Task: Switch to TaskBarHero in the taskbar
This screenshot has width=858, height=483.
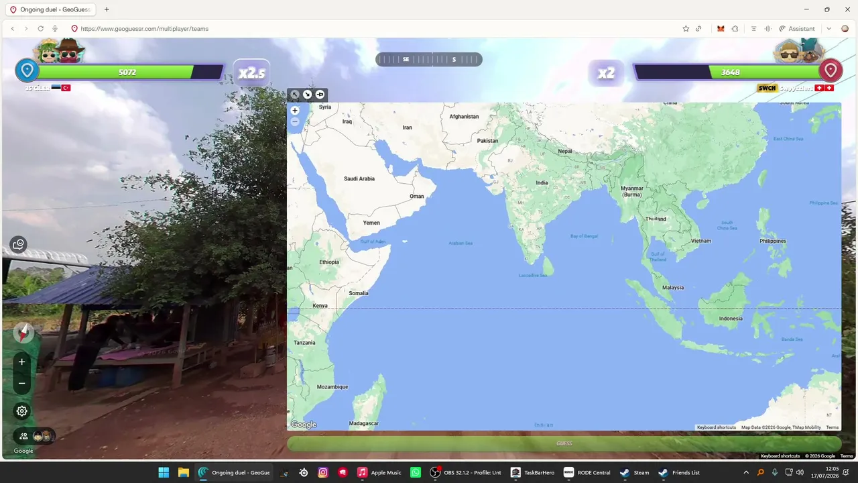Action: click(x=533, y=472)
